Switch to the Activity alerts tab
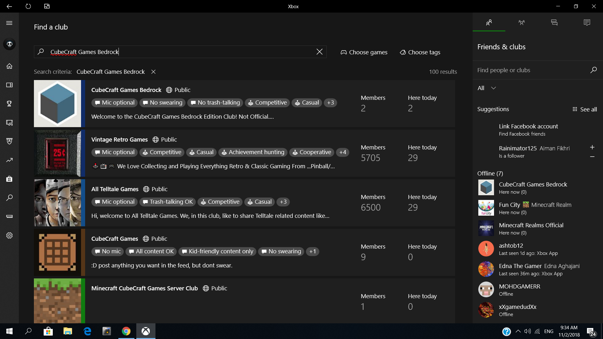 (x=587, y=22)
